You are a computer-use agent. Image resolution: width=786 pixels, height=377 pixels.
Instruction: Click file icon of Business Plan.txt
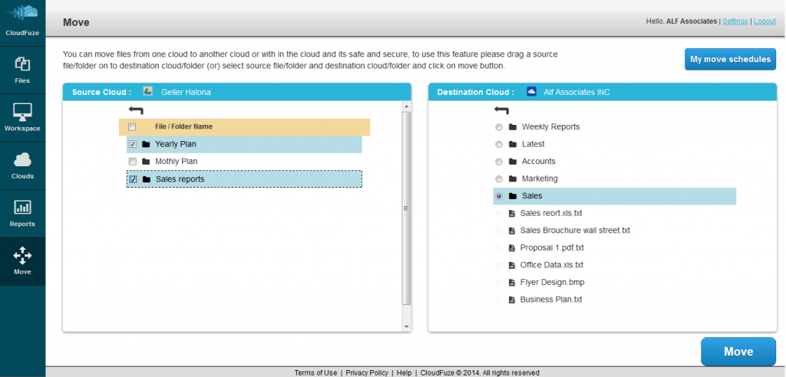point(512,300)
